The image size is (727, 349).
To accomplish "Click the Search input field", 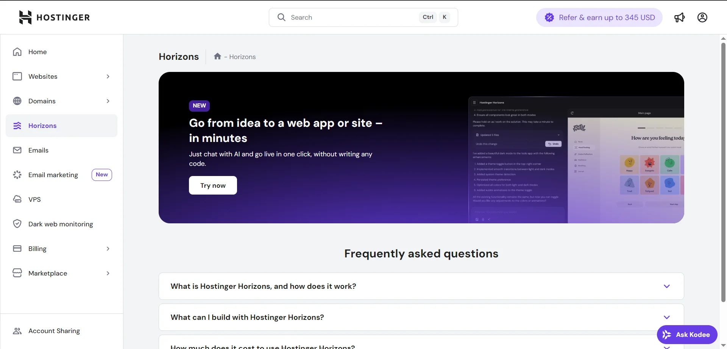I will pos(352,17).
